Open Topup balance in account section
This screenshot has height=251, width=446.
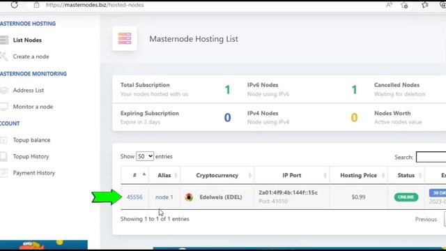(x=31, y=140)
